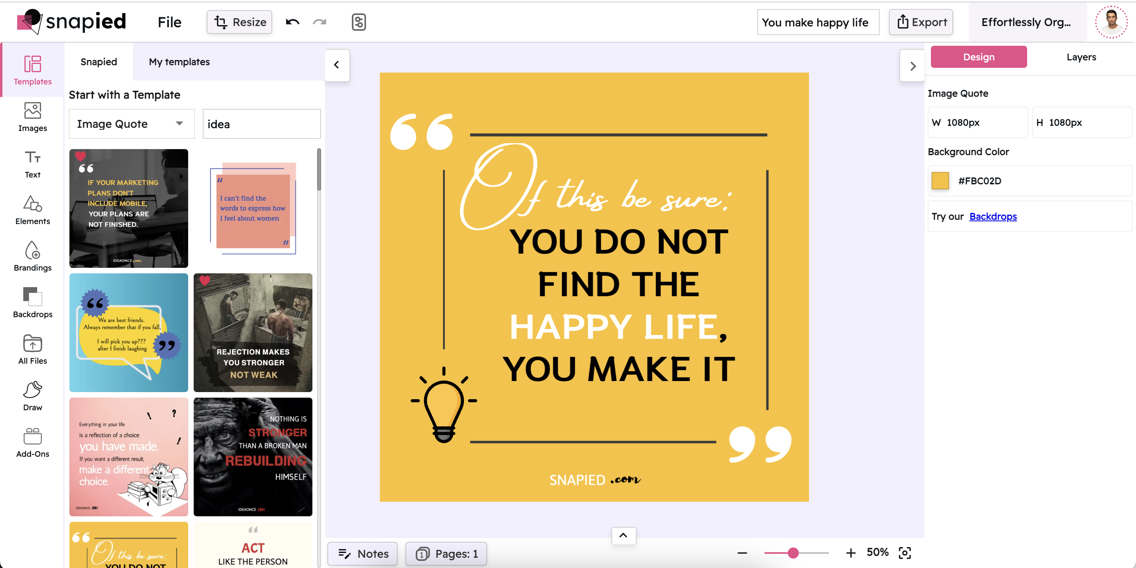Choose the 'ACT like the person' template
Viewport: 1136px width, 568px height.
pyautogui.click(x=253, y=545)
